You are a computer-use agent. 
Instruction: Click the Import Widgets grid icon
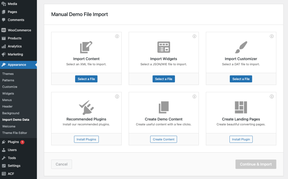(164, 47)
